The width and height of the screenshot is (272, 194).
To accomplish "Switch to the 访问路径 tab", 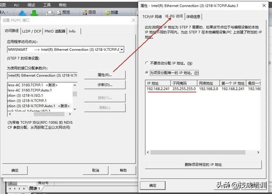I will [11, 31].
